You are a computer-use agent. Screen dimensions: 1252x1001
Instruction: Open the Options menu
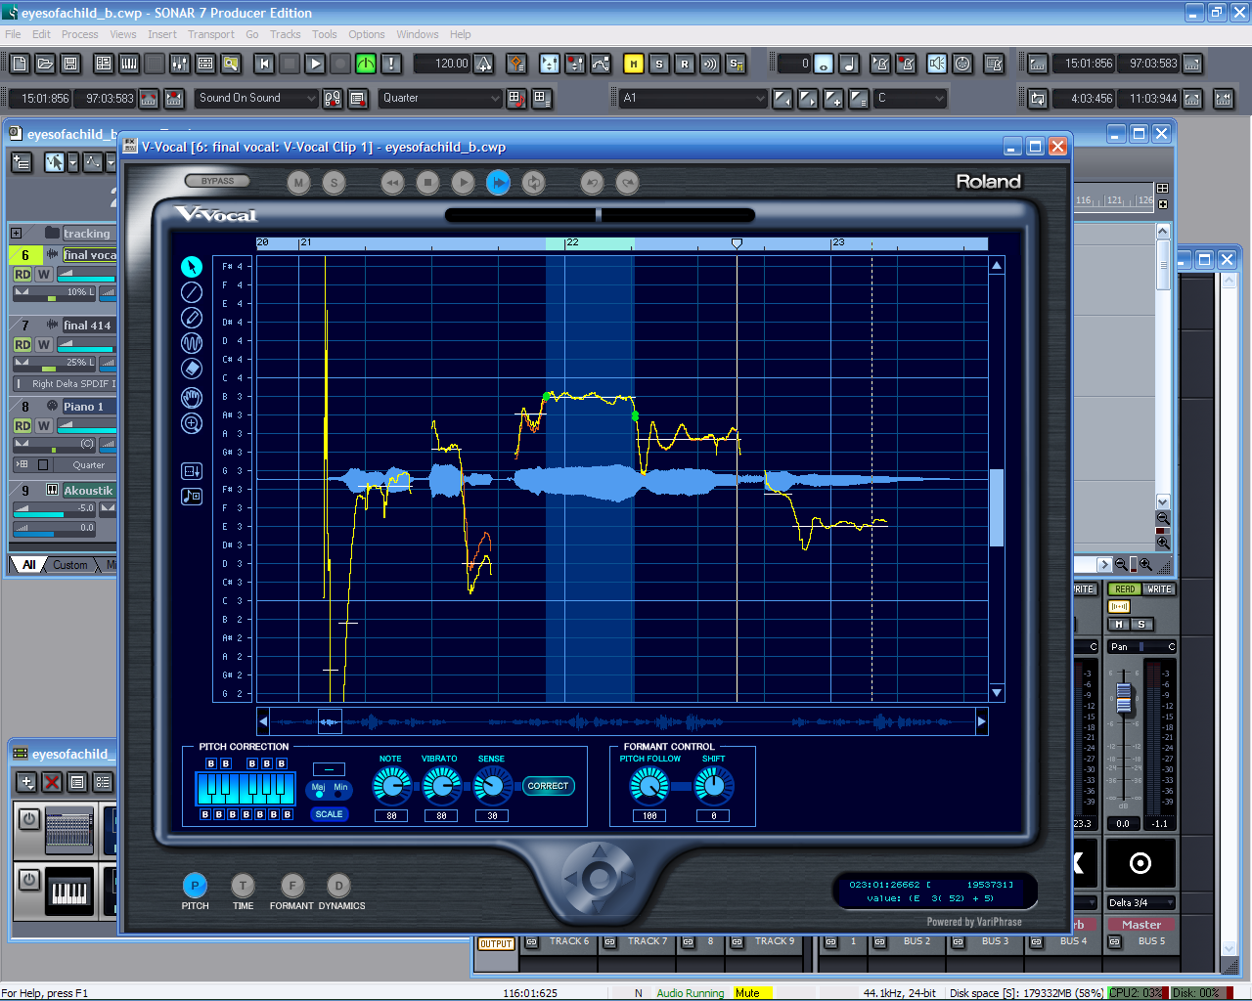pos(367,34)
